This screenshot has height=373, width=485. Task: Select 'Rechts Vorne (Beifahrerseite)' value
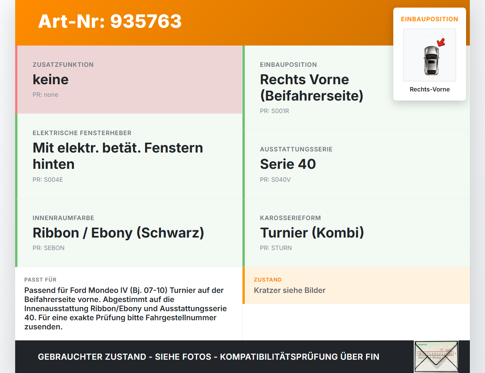311,88
